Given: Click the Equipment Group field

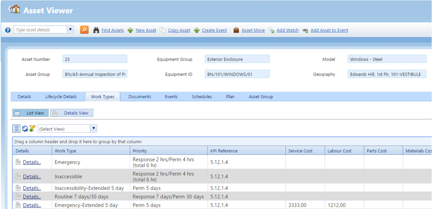Looking at the screenshot, I should [x=237, y=59].
